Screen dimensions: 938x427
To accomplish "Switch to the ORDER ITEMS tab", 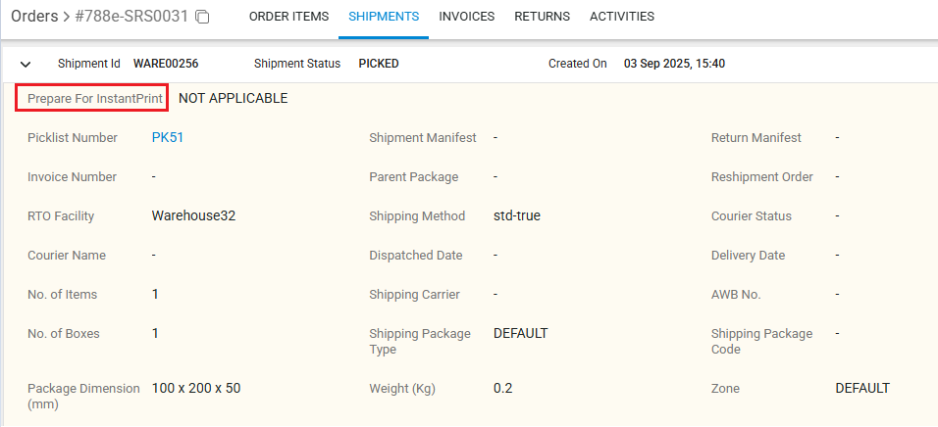I will [x=288, y=17].
